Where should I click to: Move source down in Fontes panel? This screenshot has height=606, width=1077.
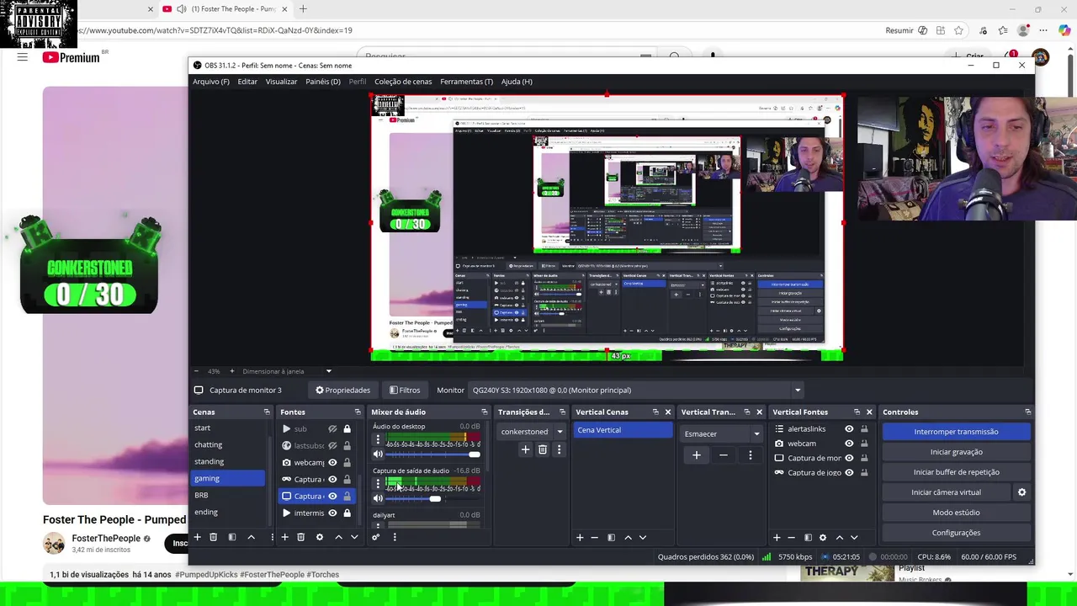click(x=354, y=537)
